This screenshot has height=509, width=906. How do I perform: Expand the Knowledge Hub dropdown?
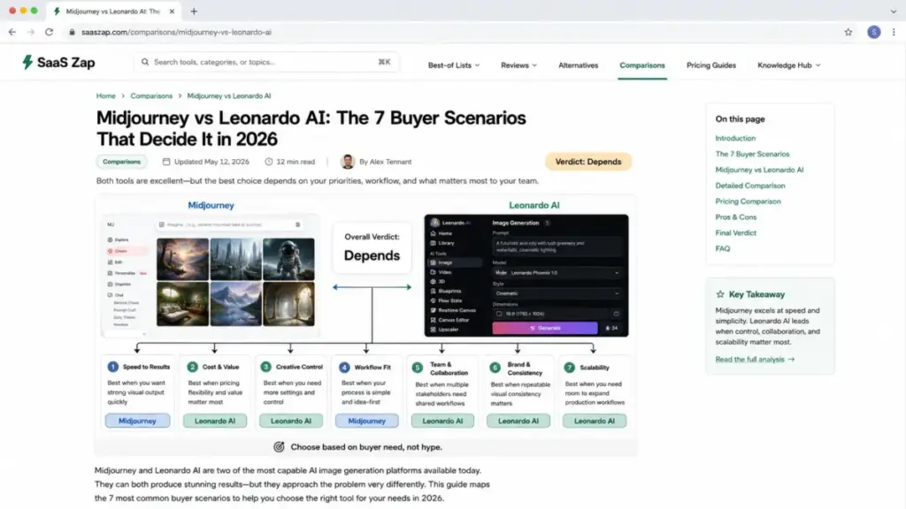(788, 65)
